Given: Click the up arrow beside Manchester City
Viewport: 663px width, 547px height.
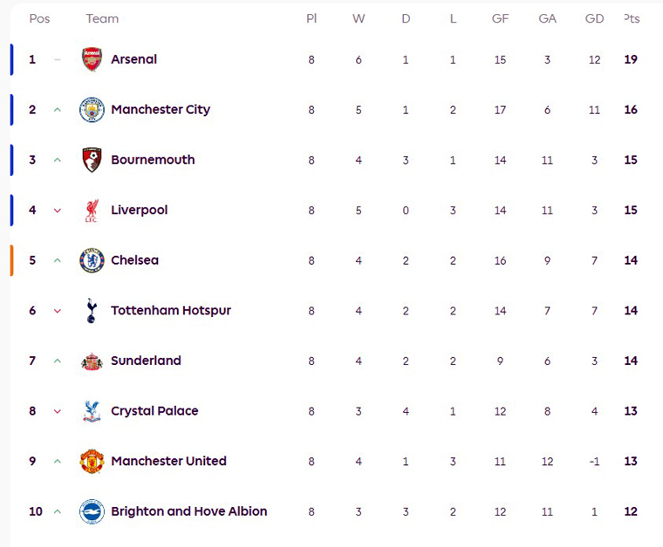Looking at the screenshot, I should click(58, 110).
